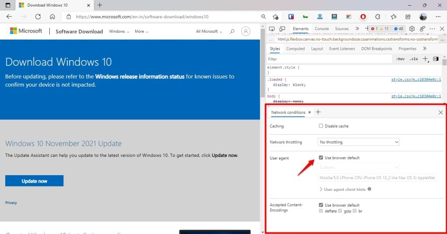Reload the page with refresh icon
447x234 pixels.
click(38, 17)
